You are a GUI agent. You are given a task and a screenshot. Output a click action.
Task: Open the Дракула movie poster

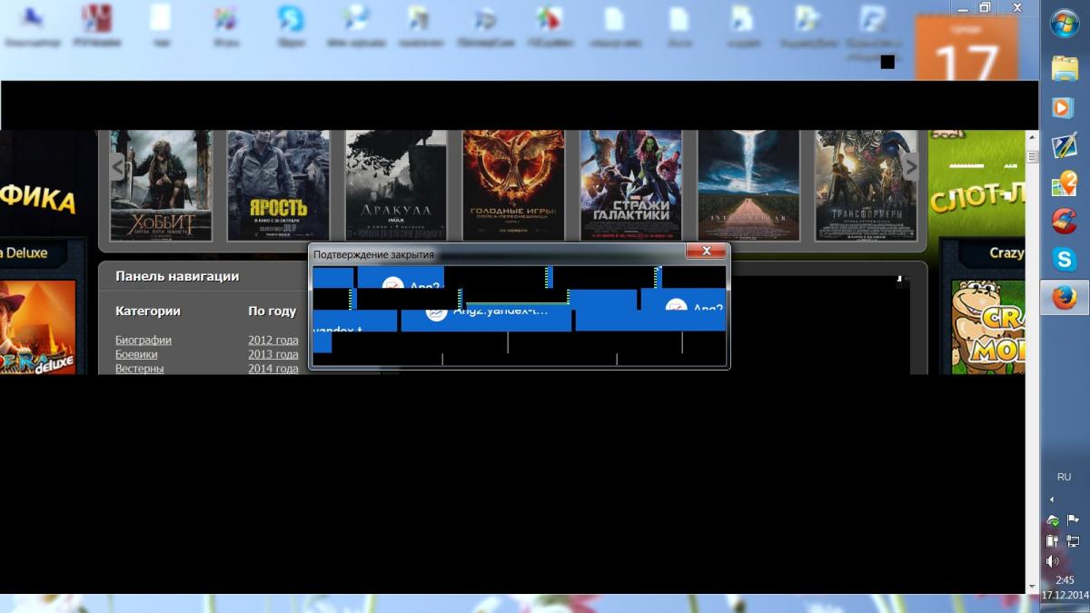(x=396, y=185)
